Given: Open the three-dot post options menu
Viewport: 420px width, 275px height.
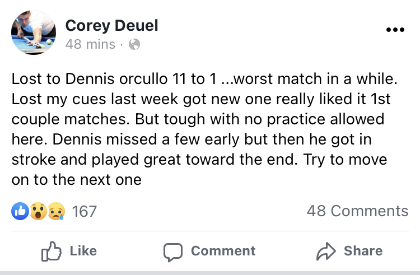Looking at the screenshot, I should (x=395, y=30).
